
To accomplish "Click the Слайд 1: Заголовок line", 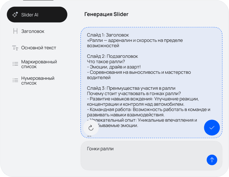I will pyautogui.click(x=108, y=35).
